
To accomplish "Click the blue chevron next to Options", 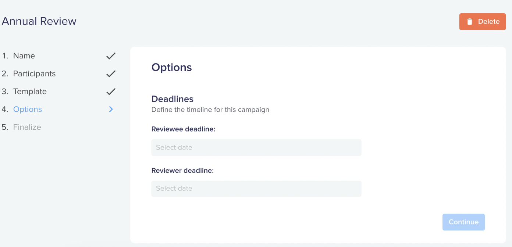I will [111, 109].
